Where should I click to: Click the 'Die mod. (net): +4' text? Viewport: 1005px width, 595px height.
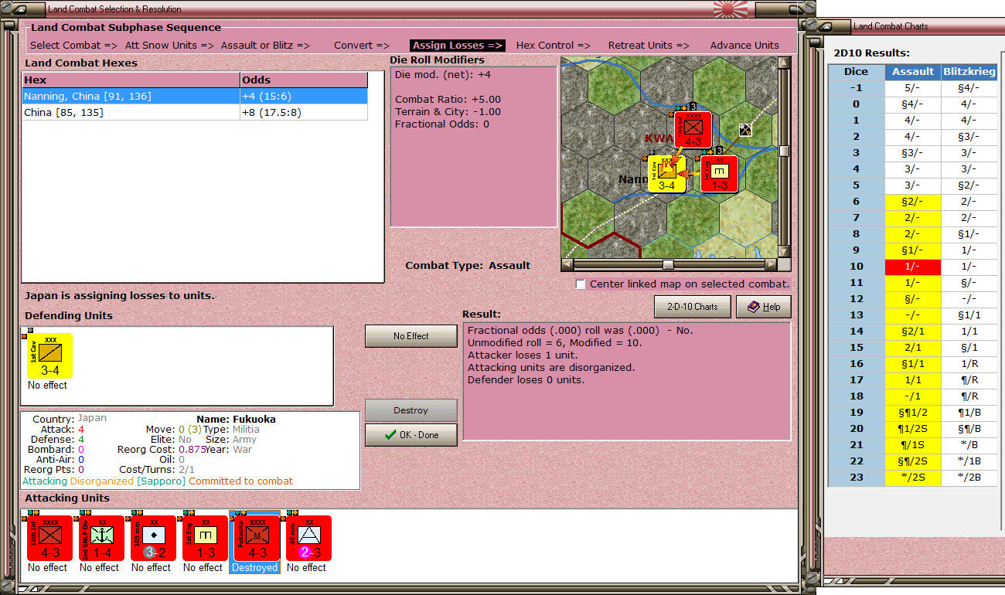(442, 75)
